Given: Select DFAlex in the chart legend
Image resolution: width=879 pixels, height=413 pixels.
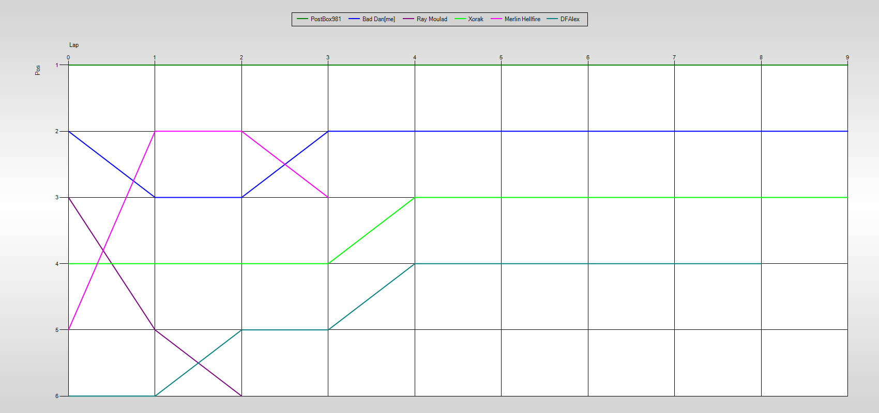Looking at the screenshot, I should point(570,19).
